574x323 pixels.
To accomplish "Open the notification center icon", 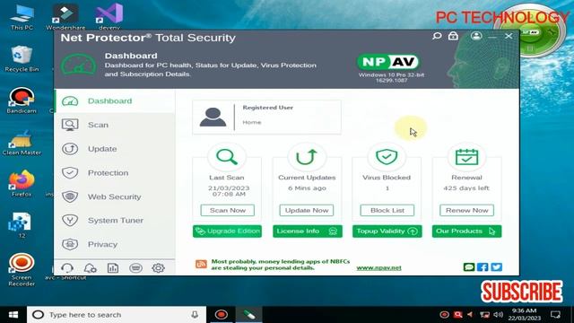I will pyautogui.click(x=556, y=315).
